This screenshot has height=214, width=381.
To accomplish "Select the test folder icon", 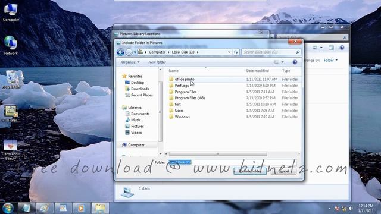I will (x=171, y=105).
